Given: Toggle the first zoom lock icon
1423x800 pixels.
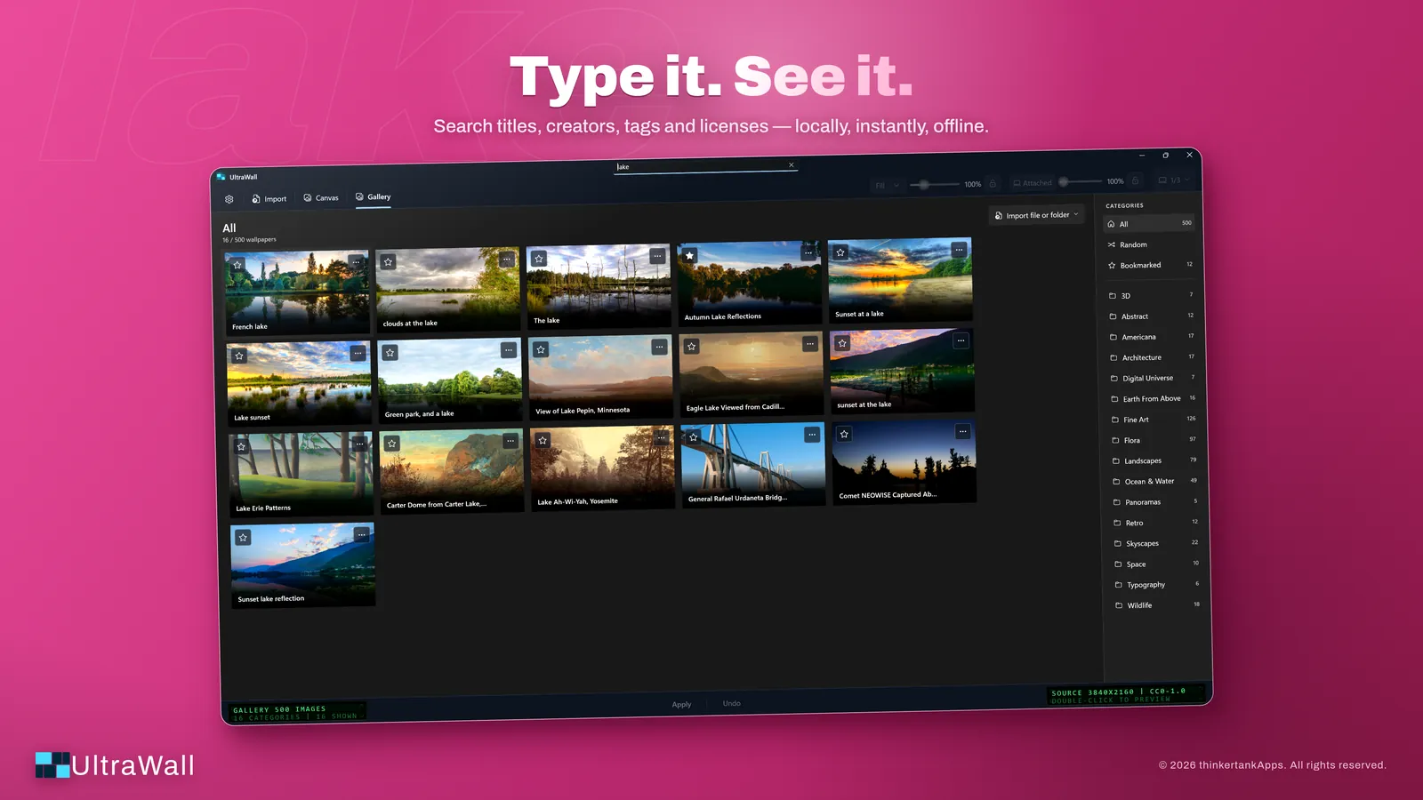Looking at the screenshot, I should pyautogui.click(x=993, y=184).
